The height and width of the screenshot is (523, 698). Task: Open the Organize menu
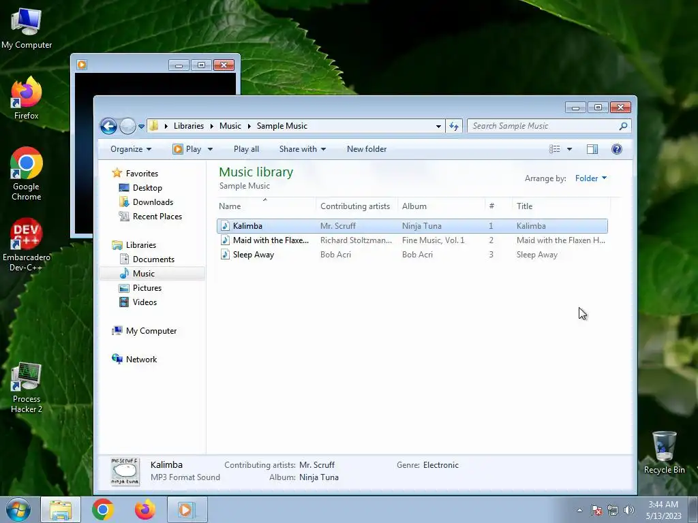(x=131, y=149)
